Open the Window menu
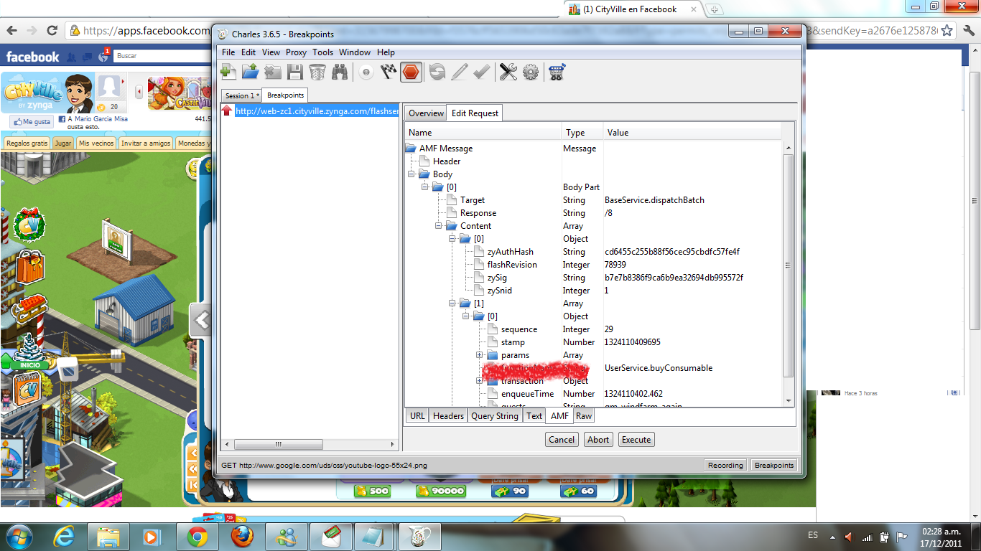Image resolution: width=981 pixels, height=551 pixels. 355,52
